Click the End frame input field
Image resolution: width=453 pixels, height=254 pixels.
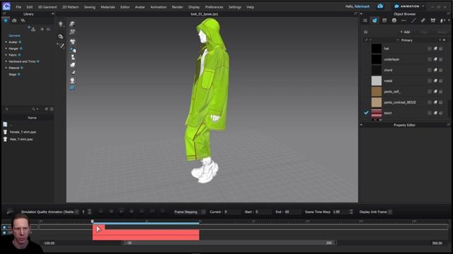coord(292,212)
